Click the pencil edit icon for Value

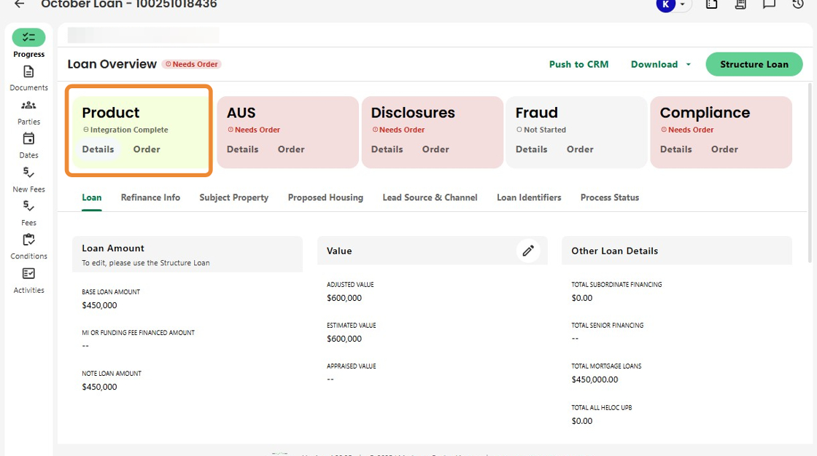[528, 251]
